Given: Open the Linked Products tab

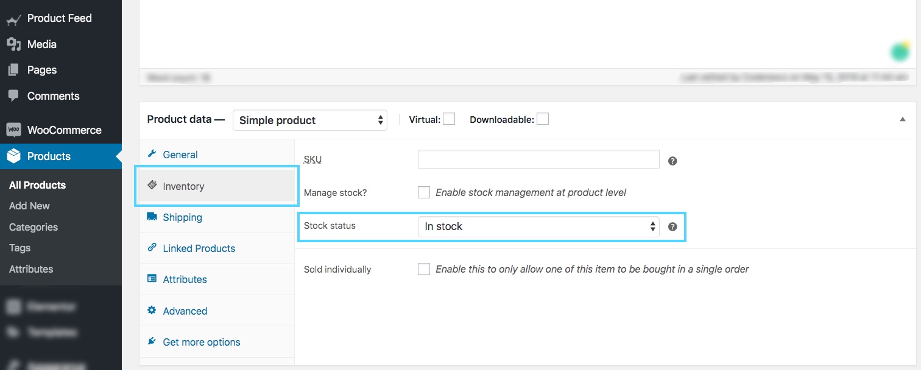Looking at the screenshot, I should 199,248.
